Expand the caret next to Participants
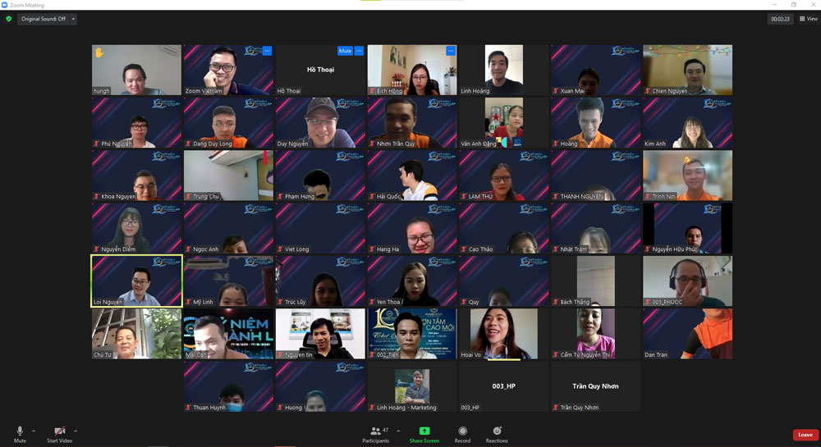 click(398, 431)
